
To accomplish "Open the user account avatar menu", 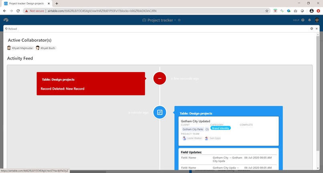I will point(317,20).
